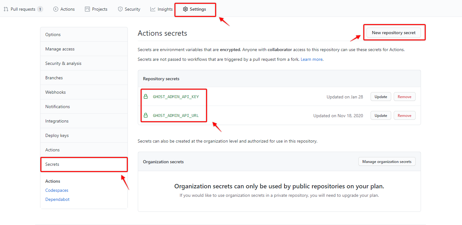The image size is (462, 225).
Task: Remove the GHOST_ADMIN_API_URL secret
Action: (405, 116)
